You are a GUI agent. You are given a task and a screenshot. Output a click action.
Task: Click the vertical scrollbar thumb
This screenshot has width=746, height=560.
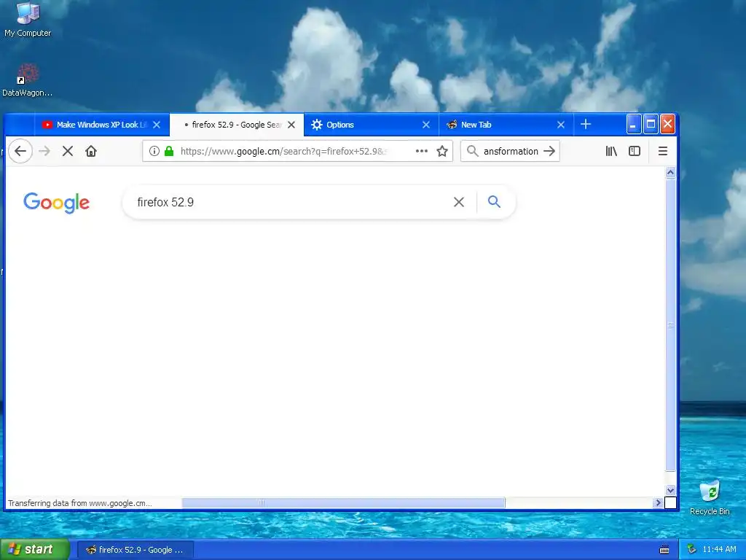670,324
